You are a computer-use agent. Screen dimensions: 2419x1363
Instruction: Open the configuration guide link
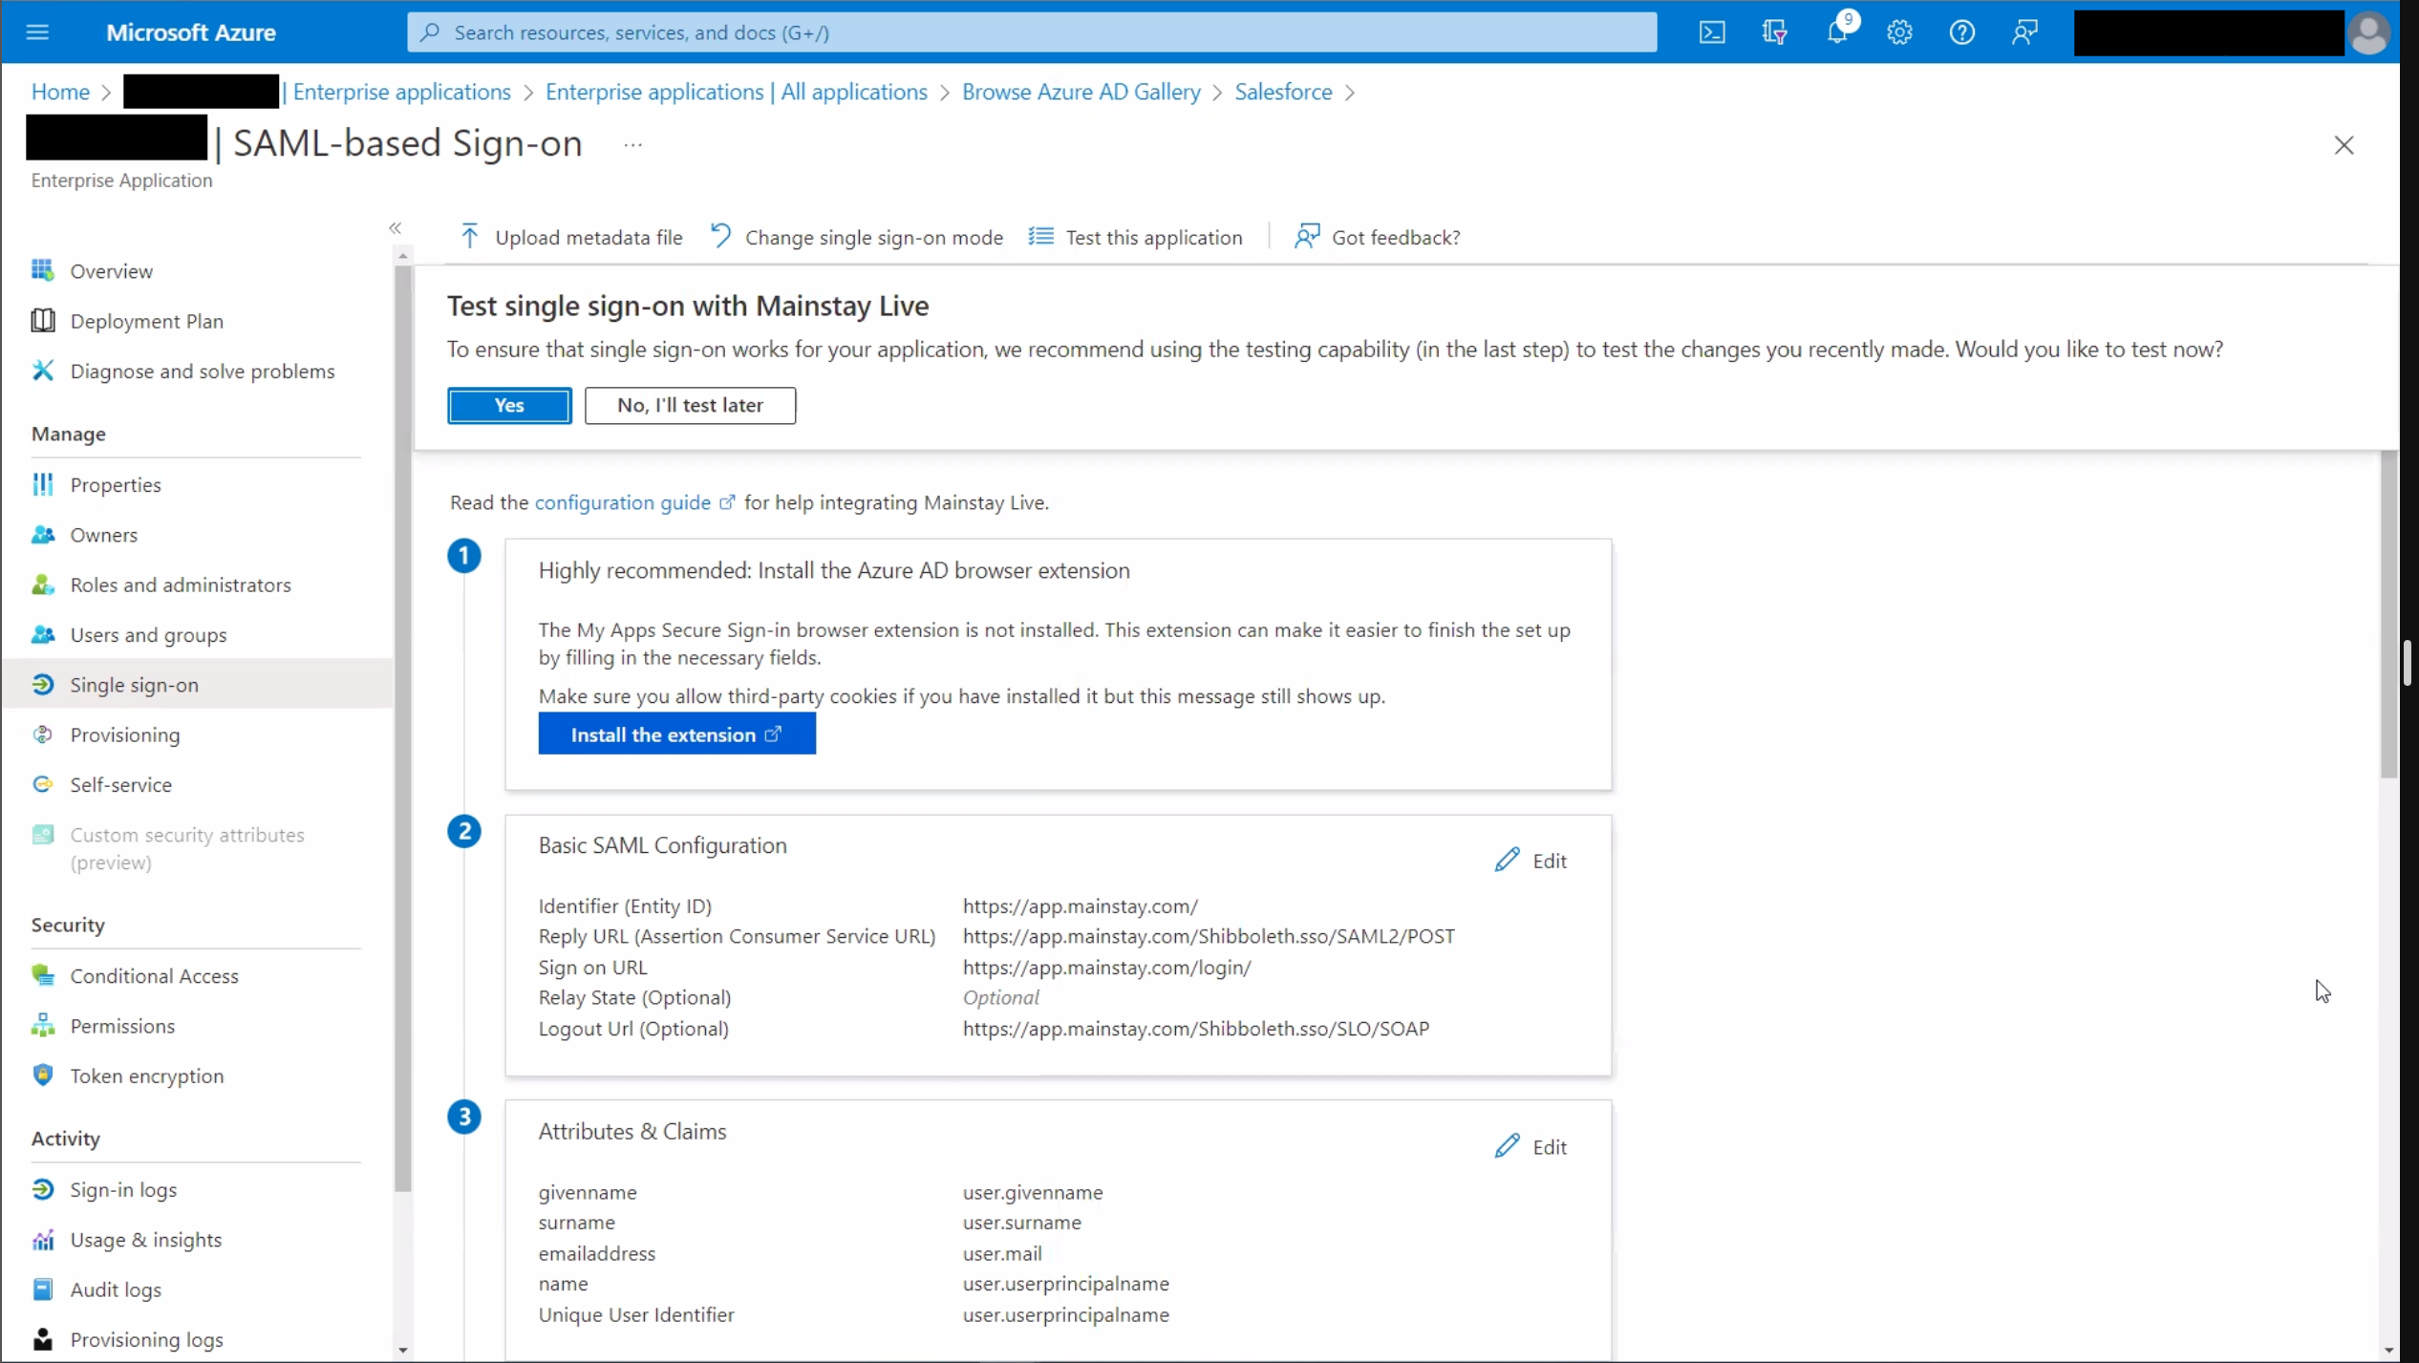tap(634, 502)
